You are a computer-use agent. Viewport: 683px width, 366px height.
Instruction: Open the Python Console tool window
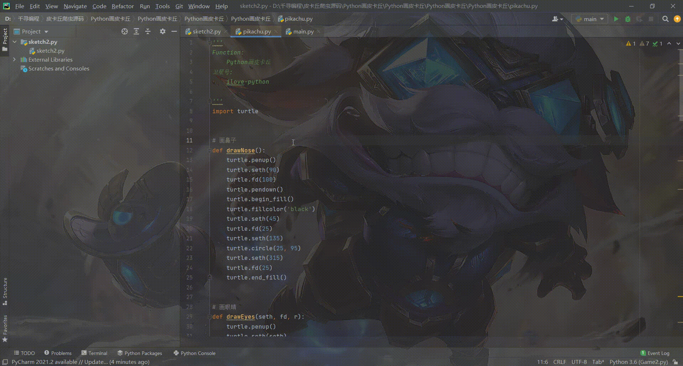click(194, 353)
